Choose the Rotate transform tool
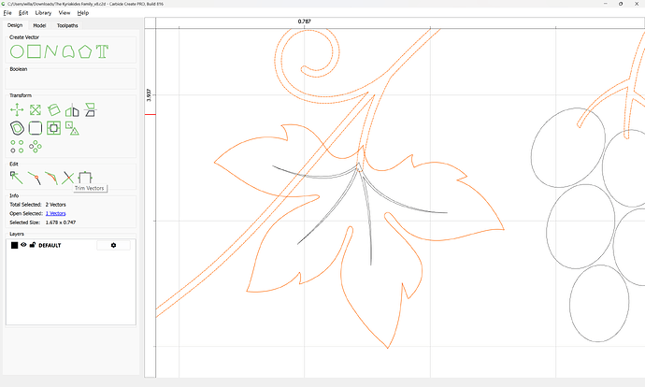The image size is (645, 387). [53, 109]
